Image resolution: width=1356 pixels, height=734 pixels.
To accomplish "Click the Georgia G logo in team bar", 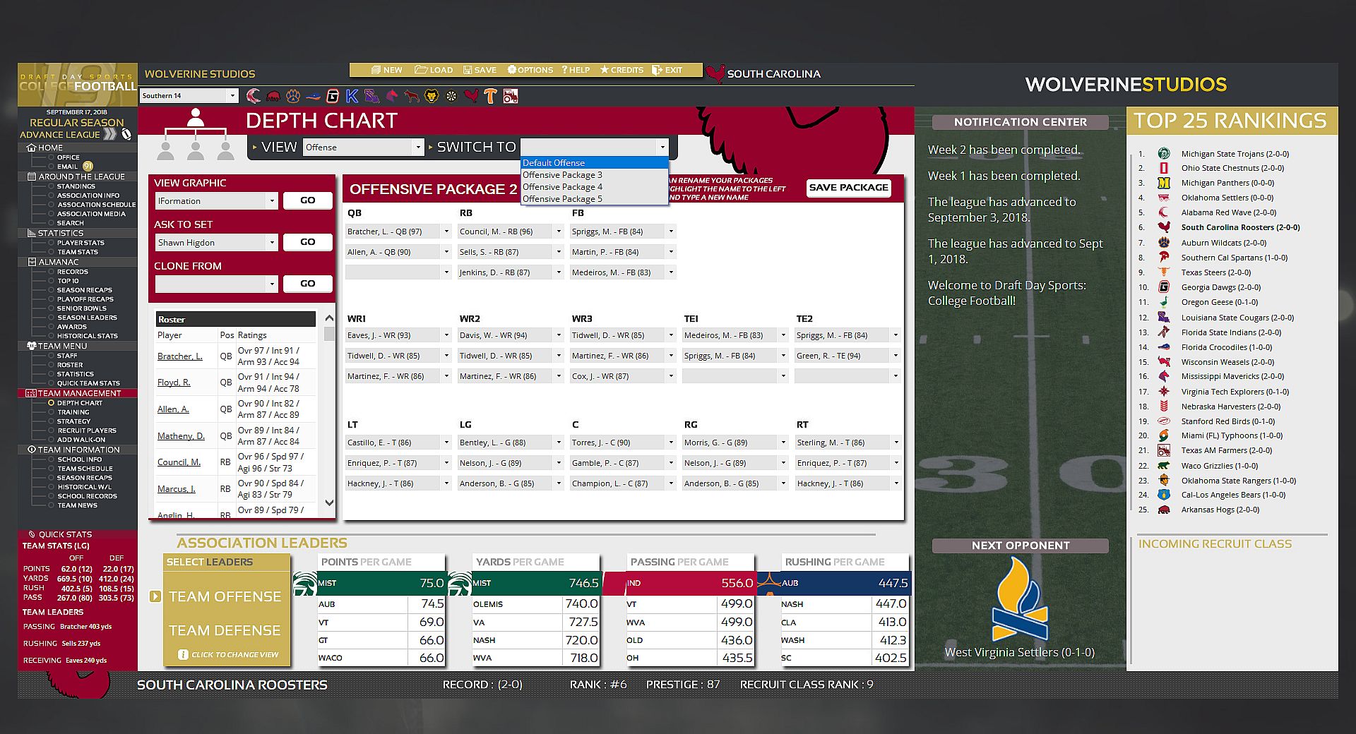I will (x=333, y=96).
